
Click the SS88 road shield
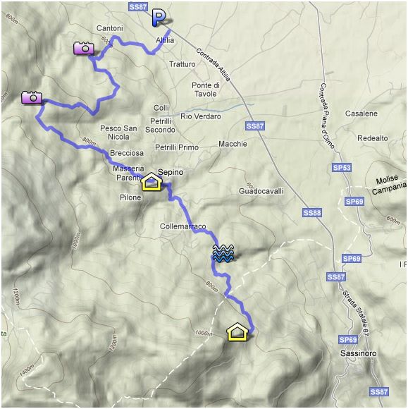coord(312,213)
